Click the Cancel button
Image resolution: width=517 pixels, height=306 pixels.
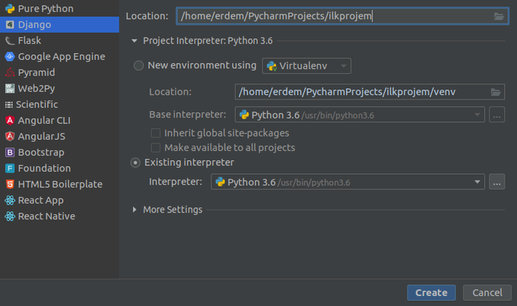pos(487,292)
